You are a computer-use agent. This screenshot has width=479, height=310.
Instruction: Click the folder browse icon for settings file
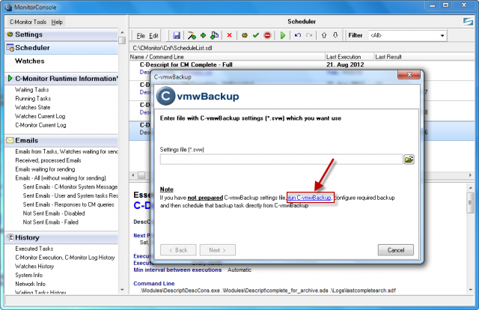coord(409,159)
